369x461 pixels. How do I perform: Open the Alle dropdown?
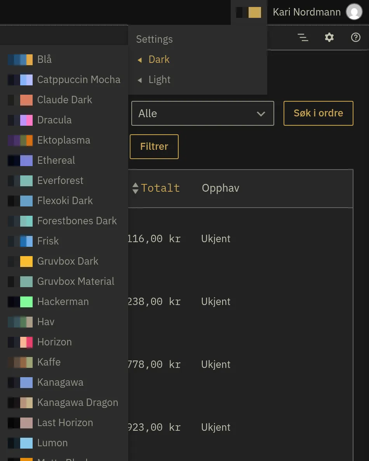(203, 113)
